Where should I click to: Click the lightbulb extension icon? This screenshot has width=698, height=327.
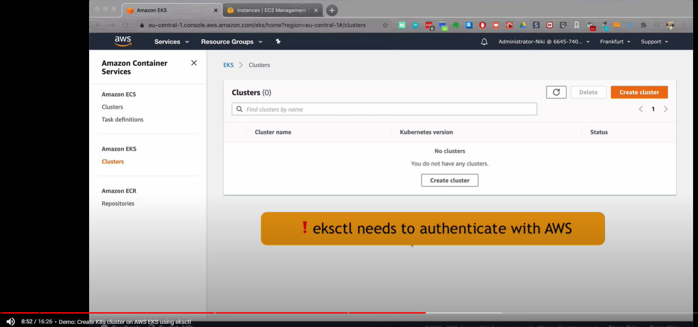563,25
